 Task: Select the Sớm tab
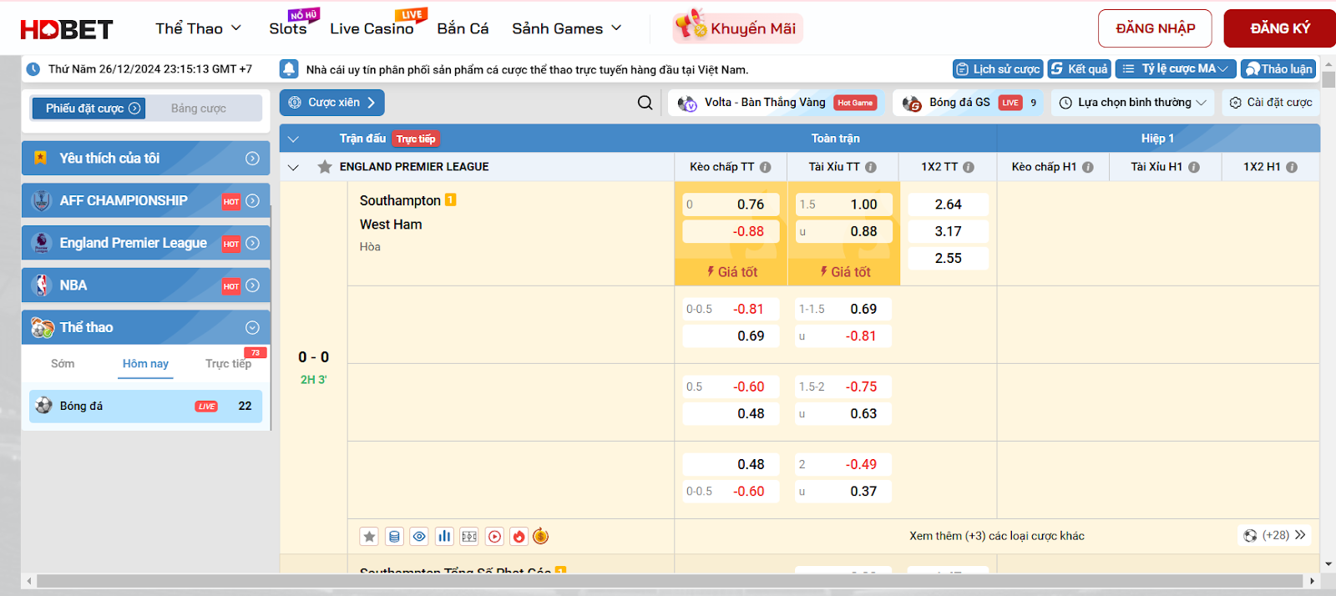click(63, 364)
